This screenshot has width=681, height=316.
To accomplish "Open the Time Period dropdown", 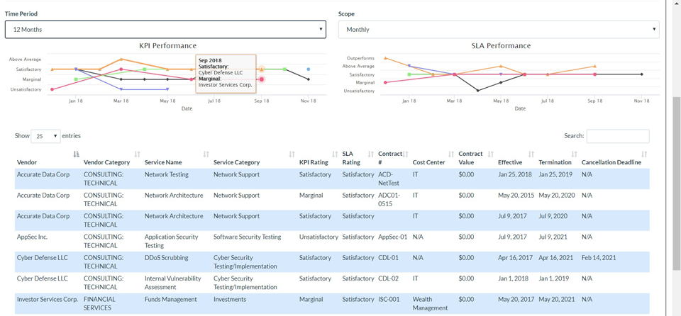I will coord(165,30).
